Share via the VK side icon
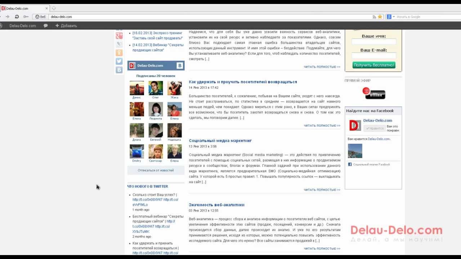 (x=119, y=70)
